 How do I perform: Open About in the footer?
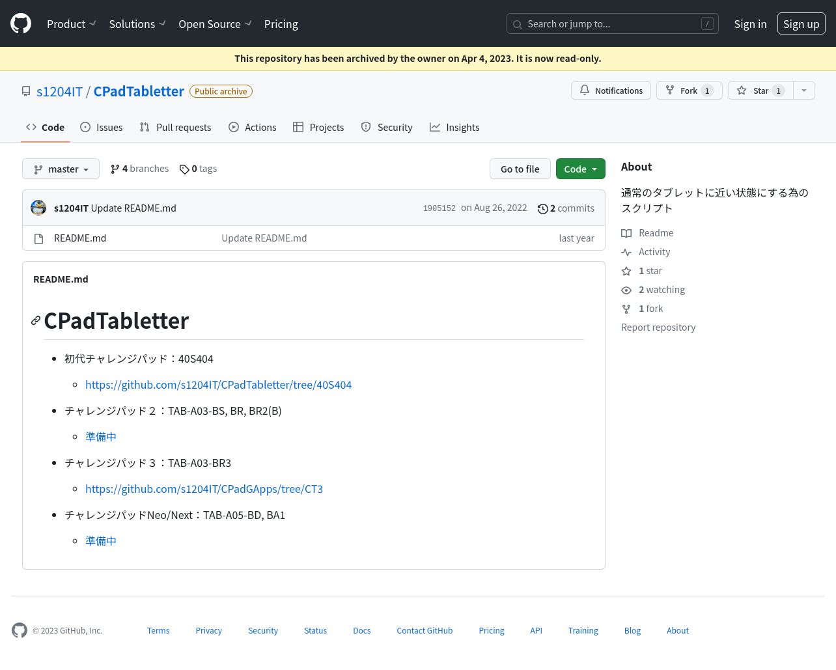[678, 631]
